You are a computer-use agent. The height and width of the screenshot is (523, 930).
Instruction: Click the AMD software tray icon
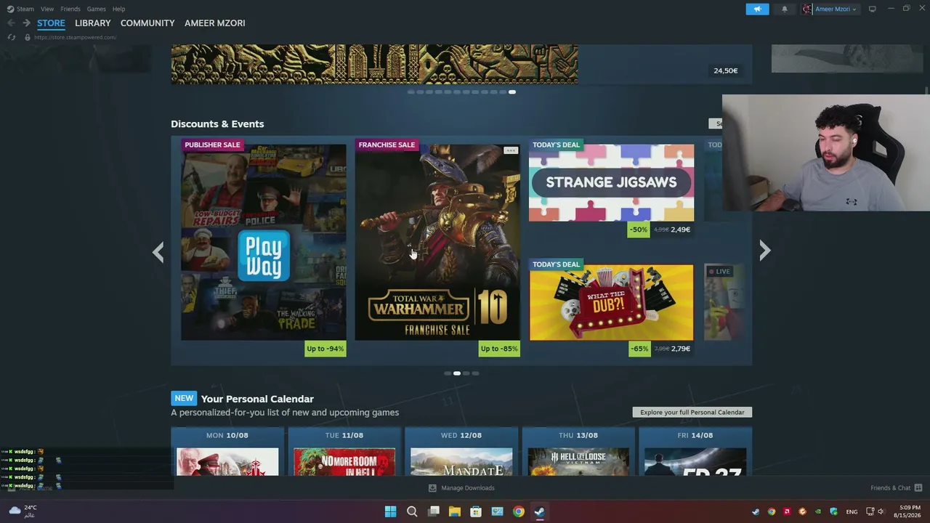pyautogui.click(x=787, y=511)
